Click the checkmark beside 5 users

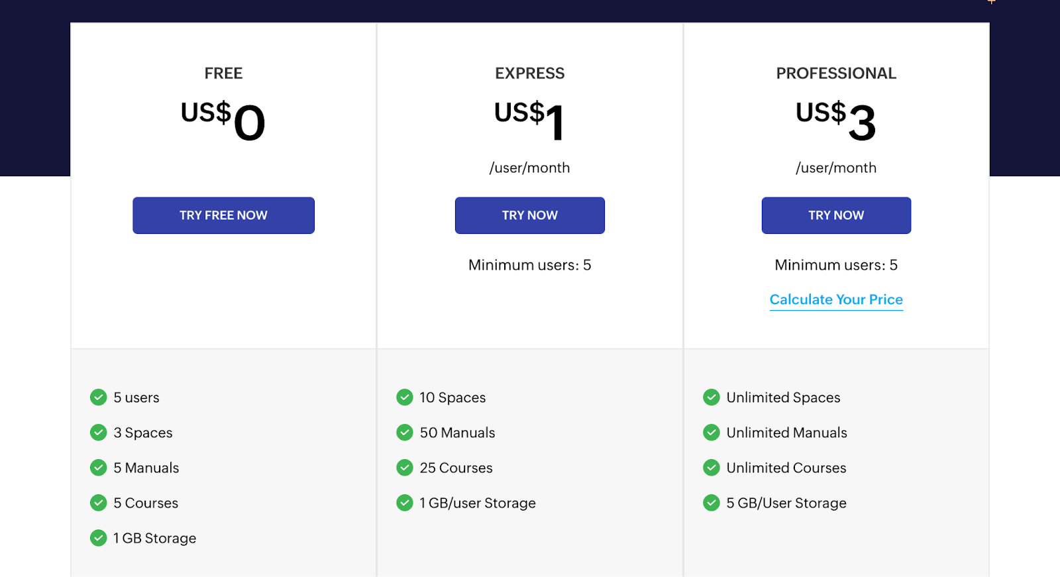[99, 397]
